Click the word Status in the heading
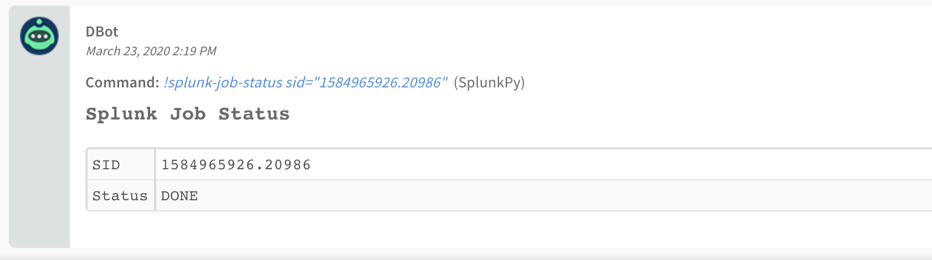932x260 pixels. point(254,114)
